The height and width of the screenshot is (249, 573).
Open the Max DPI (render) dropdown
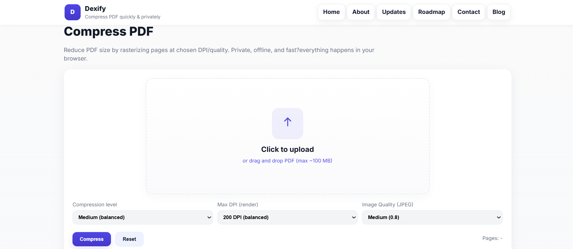(287, 217)
